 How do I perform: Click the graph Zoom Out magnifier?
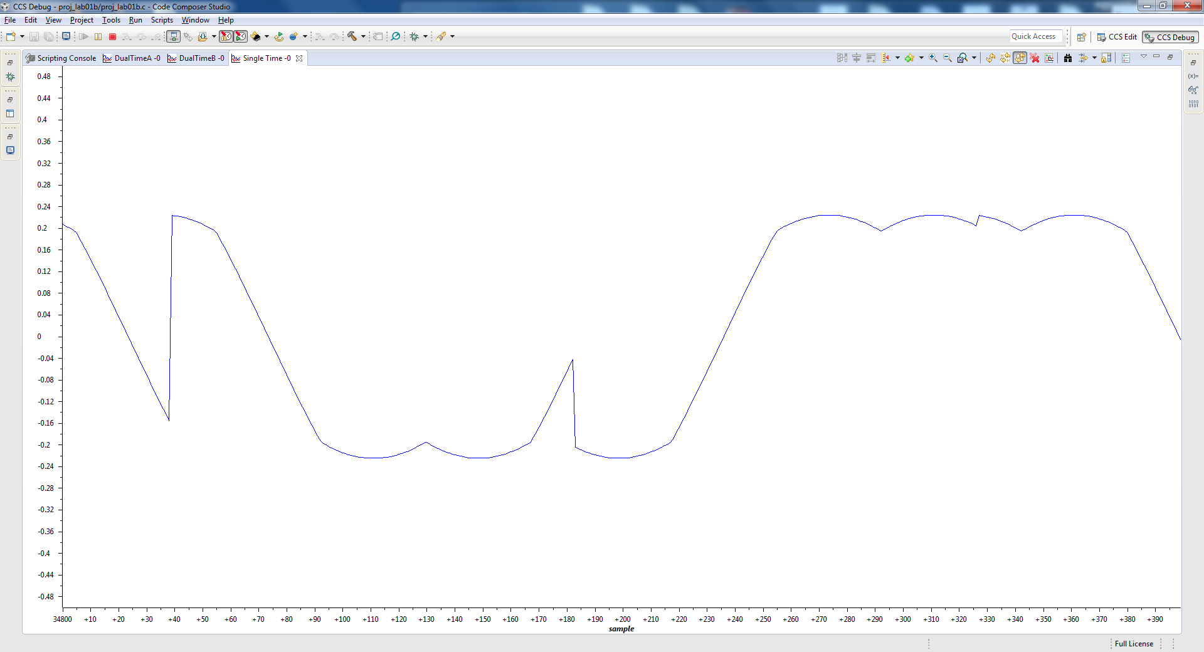pos(948,58)
